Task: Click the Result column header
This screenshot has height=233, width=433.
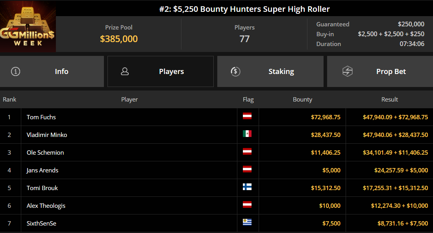Action: [x=389, y=100]
